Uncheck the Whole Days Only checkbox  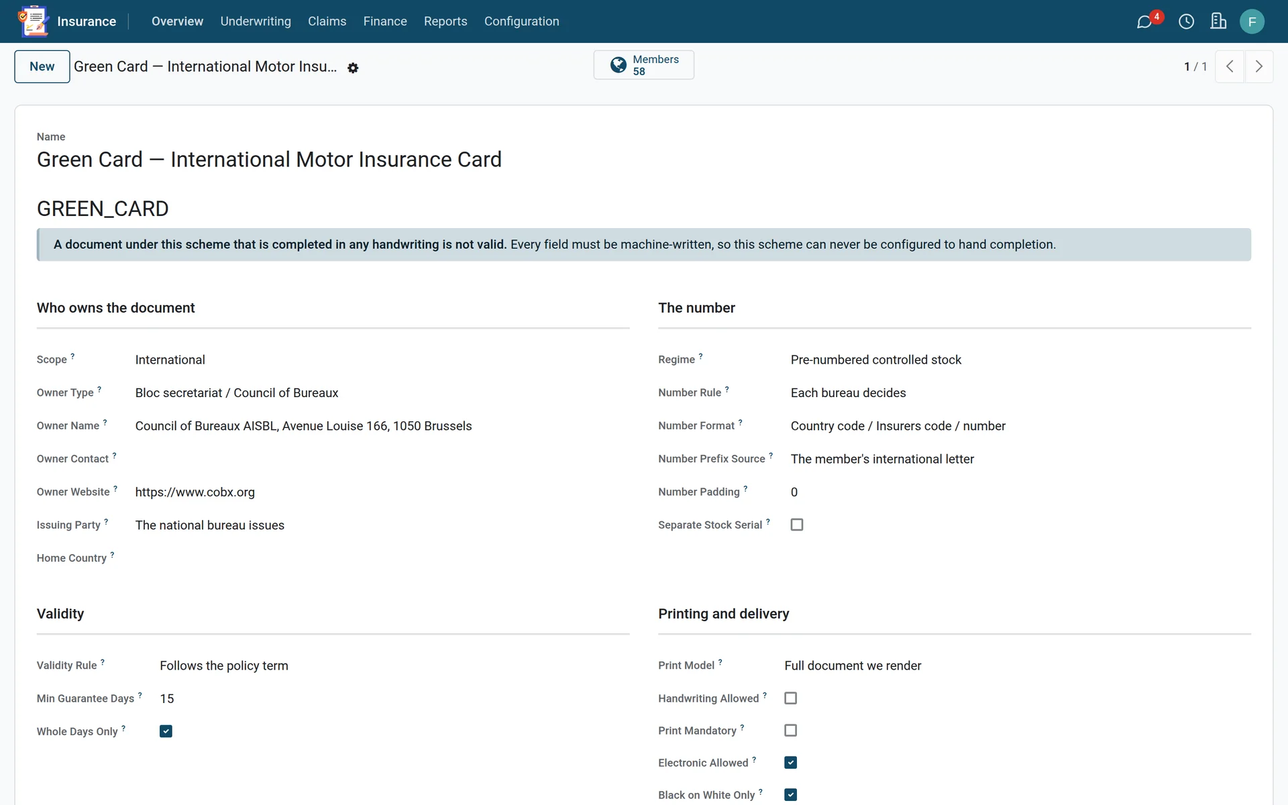(166, 731)
